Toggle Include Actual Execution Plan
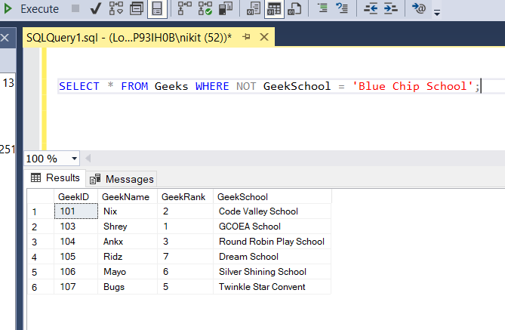 pos(185,9)
